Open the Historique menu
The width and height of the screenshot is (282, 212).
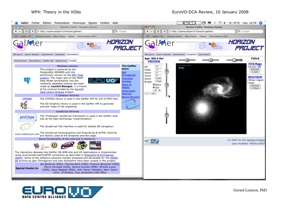tap(79, 23)
